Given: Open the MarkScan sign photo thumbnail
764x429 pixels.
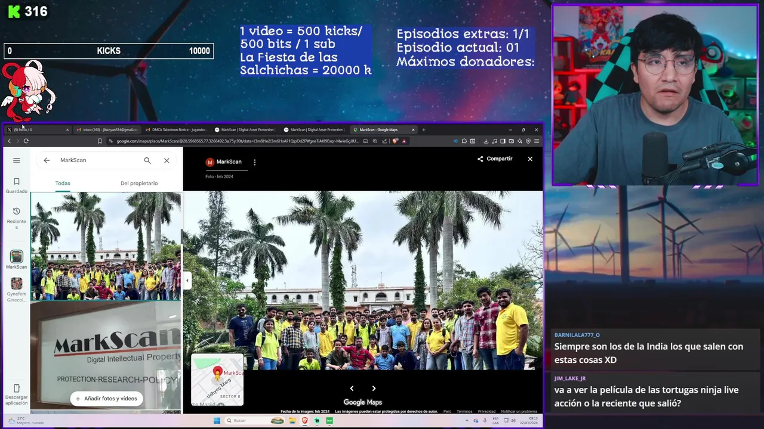Looking at the screenshot, I should click(x=106, y=355).
